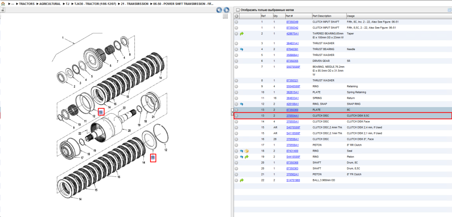Click the blue arrow on row S4410S00F

pos(241,157)
